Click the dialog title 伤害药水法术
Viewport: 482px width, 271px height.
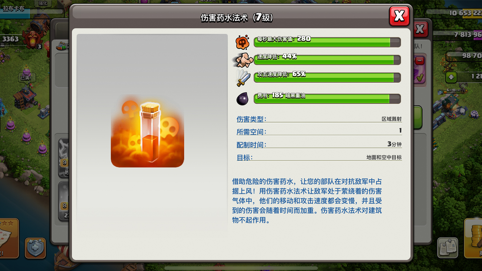tap(224, 18)
